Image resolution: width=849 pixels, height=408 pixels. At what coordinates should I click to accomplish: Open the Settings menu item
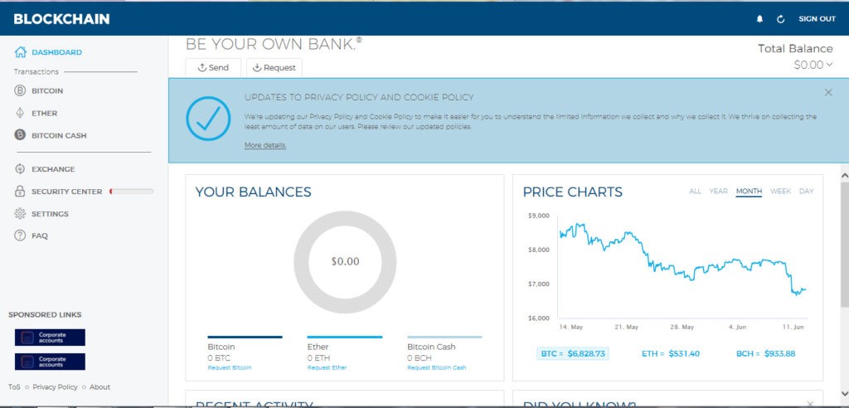pos(50,213)
